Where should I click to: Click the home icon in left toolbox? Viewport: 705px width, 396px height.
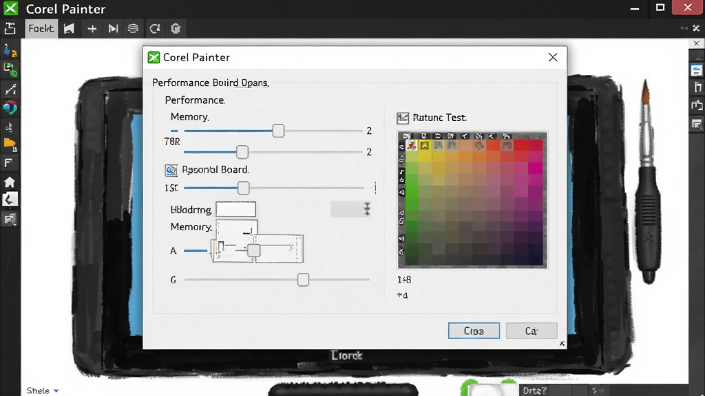[x=10, y=181]
